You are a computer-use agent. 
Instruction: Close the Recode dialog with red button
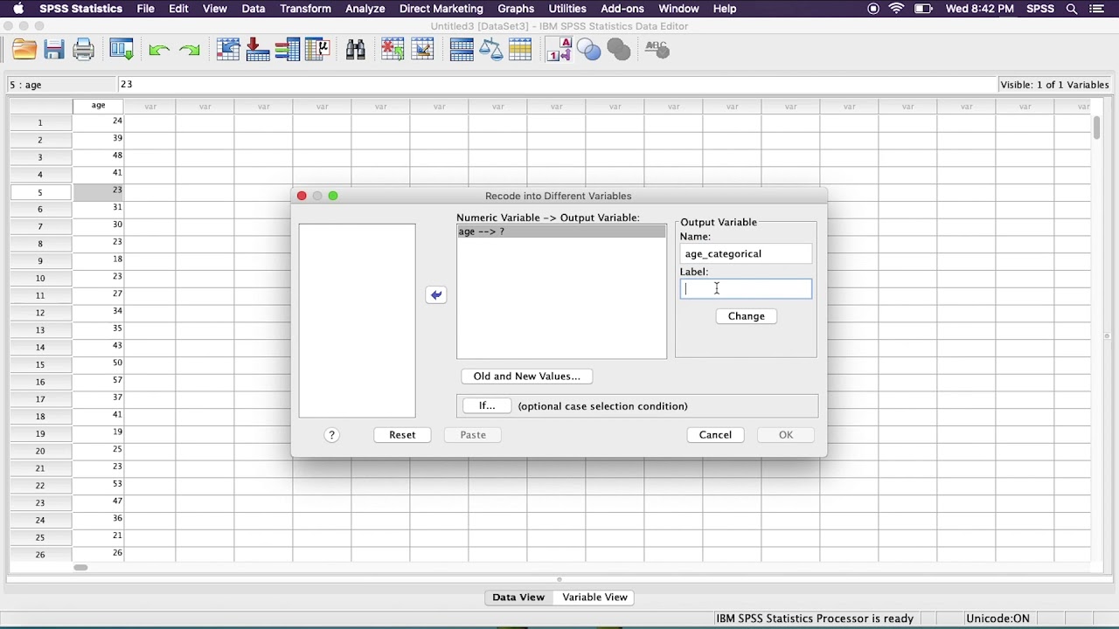[x=302, y=196]
